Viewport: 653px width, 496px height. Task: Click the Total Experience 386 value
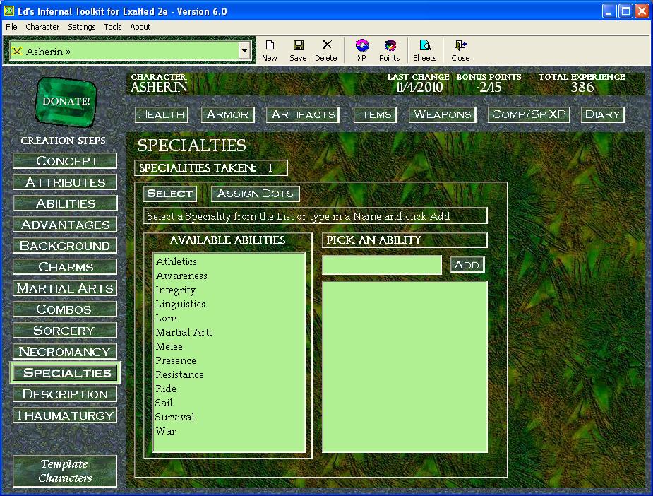(x=582, y=88)
